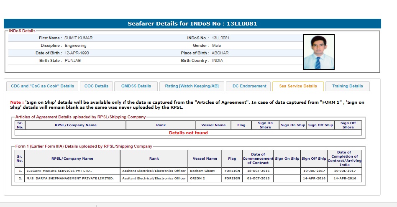This screenshot has height=207, width=397.
Task: Click the first name value SUMIT KUMAR
Action: pyautogui.click(x=79, y=38)
